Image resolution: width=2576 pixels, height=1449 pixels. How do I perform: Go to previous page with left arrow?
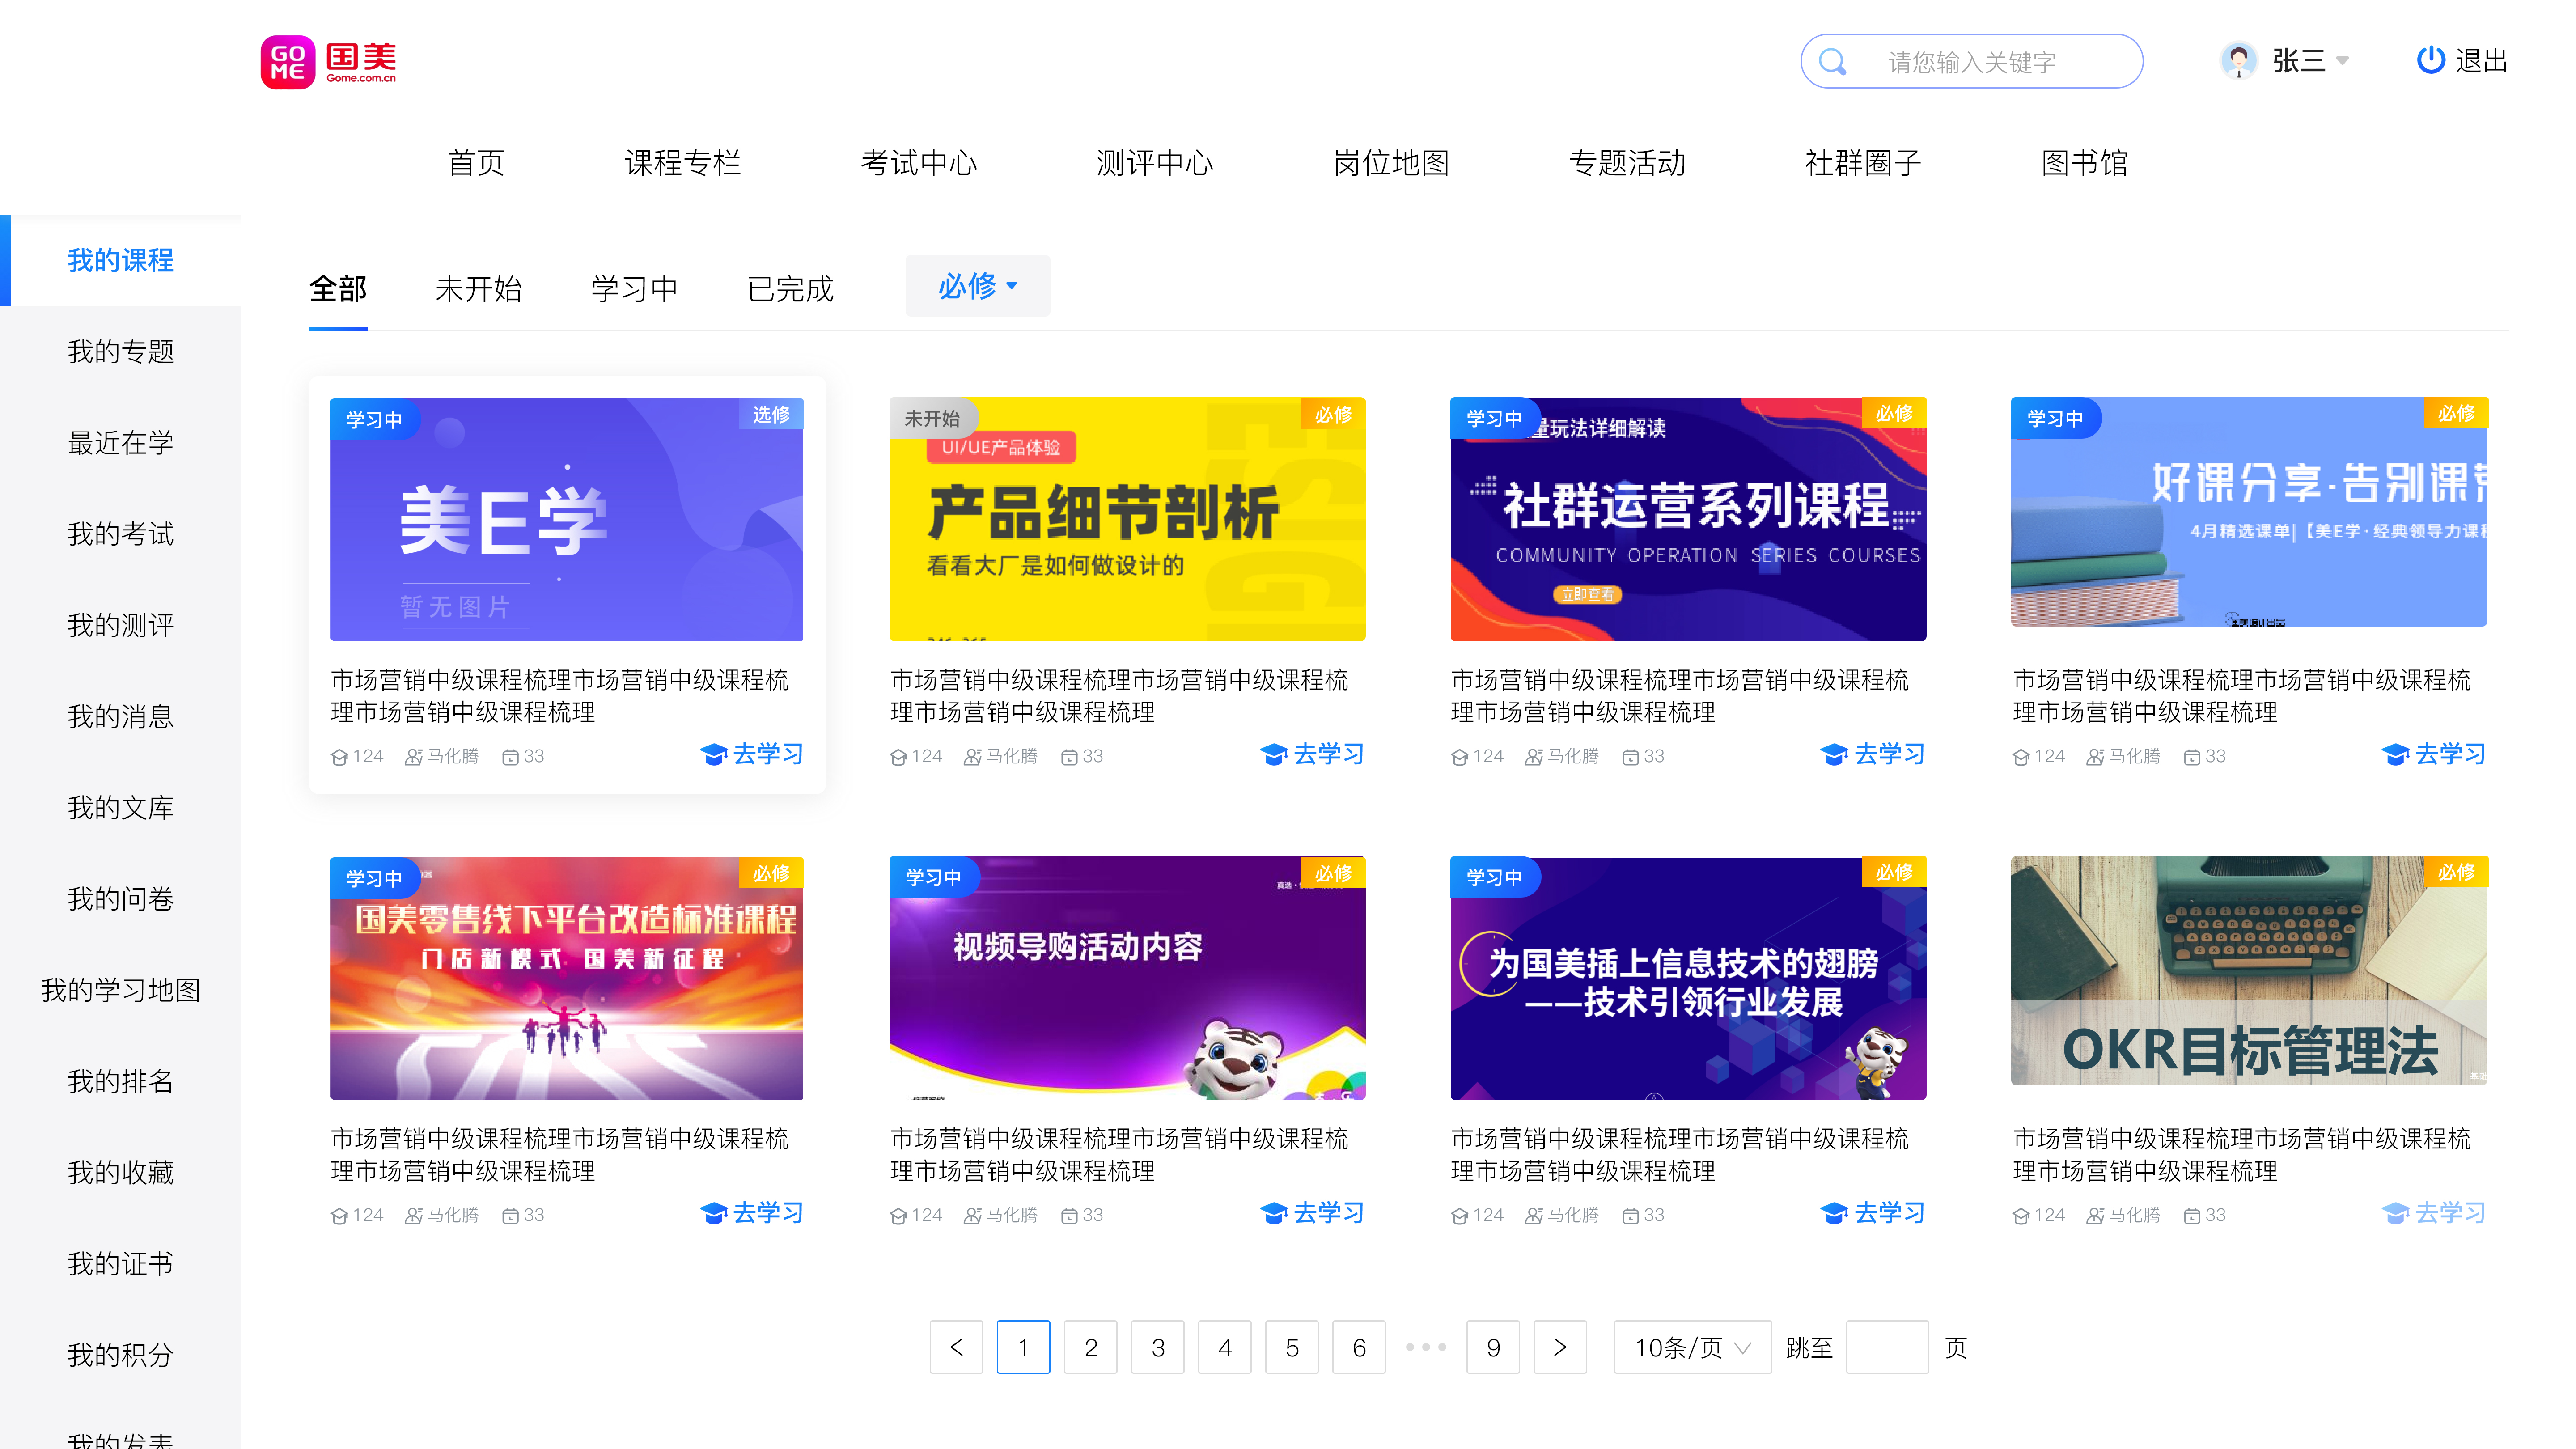pyautogui.click(x=956, y=1347)
